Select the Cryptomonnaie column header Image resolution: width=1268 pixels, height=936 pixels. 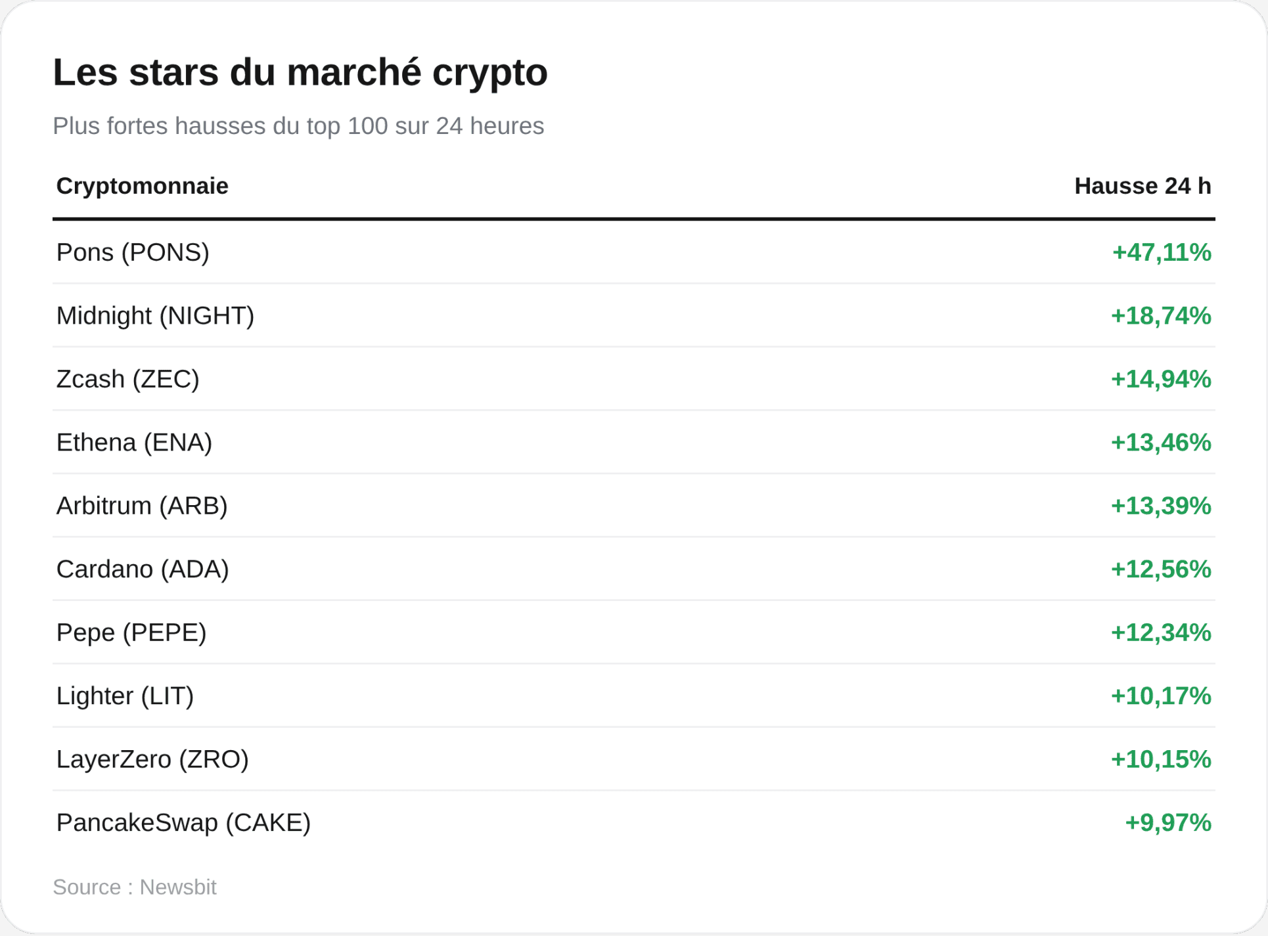point(143,186)
